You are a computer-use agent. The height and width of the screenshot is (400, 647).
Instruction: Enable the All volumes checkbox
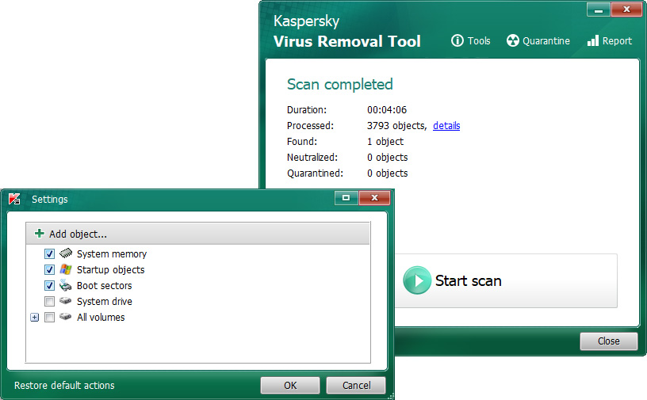coord(49,317)
